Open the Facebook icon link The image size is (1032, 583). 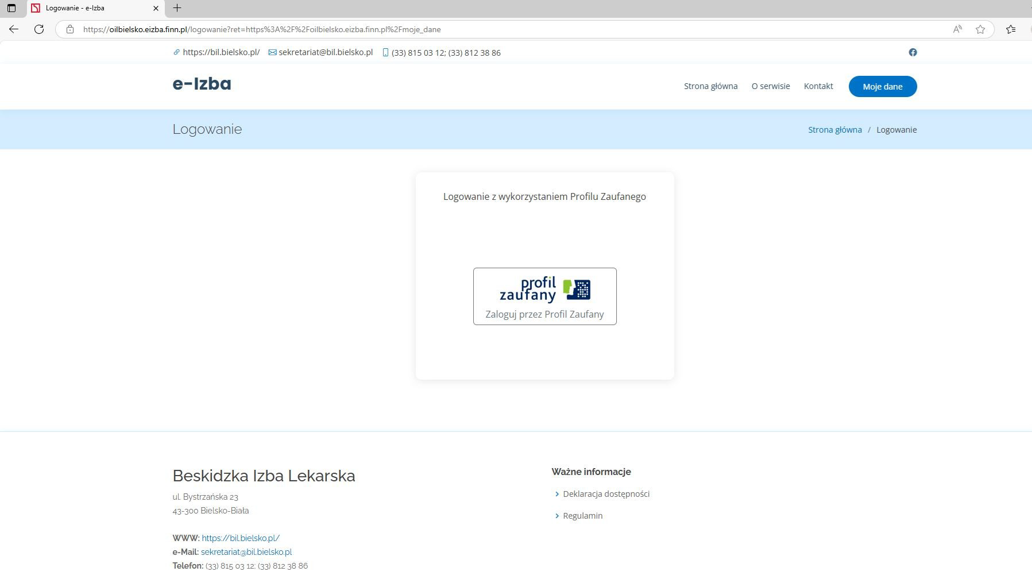[913, 52]
